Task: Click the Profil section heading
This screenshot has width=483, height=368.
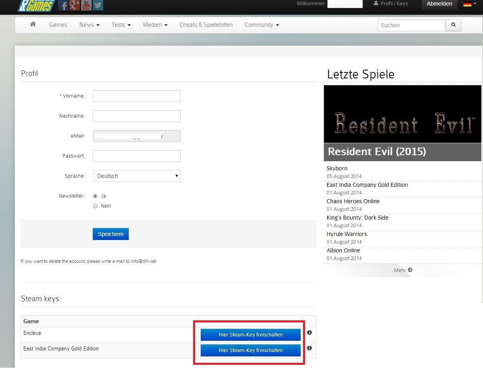Action: pyautogui.click(x=30, y=74)
